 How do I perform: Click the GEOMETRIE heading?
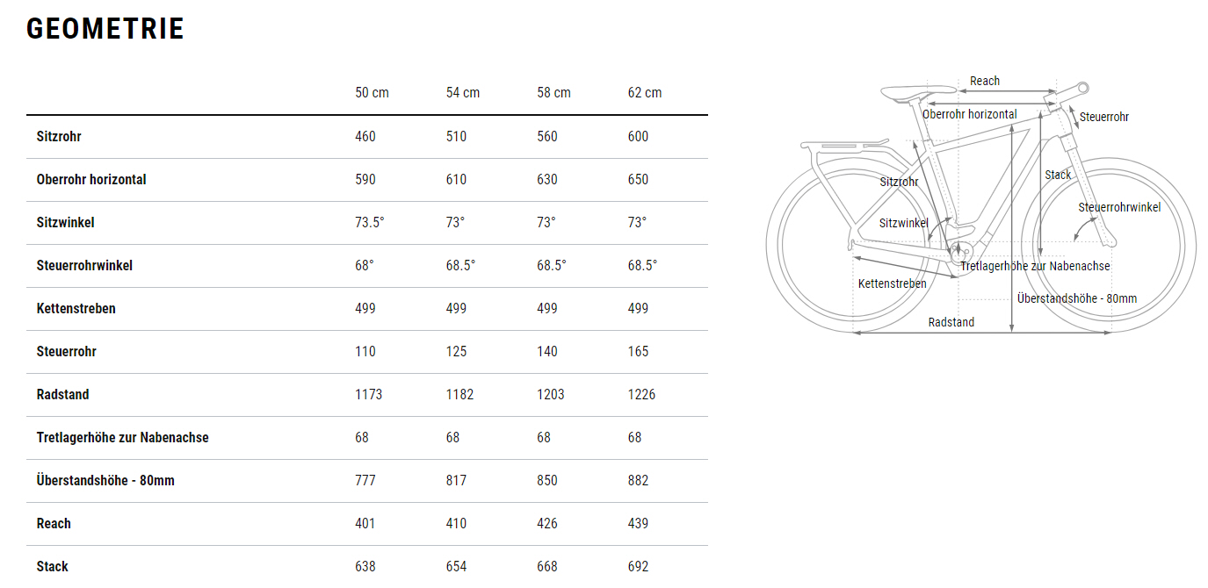pos(105,29)
